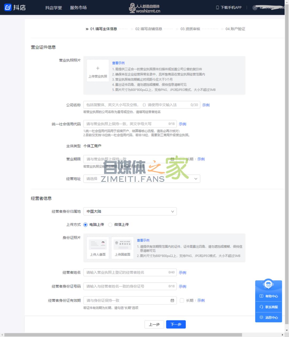Click the 下一步 button
The image size is (289, 337).
click(x=176, y=324)
